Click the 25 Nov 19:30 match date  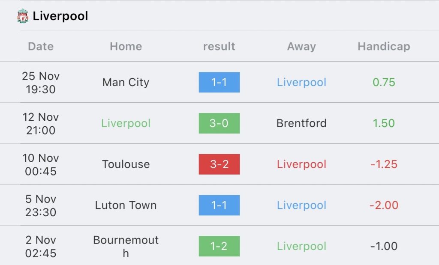pos(41,83)
